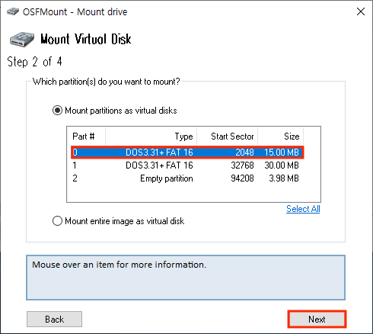This screenshot has width=373, height=334.
Task: Select partition 1 sized 30.00 MB
Action: tap(186, 165)
